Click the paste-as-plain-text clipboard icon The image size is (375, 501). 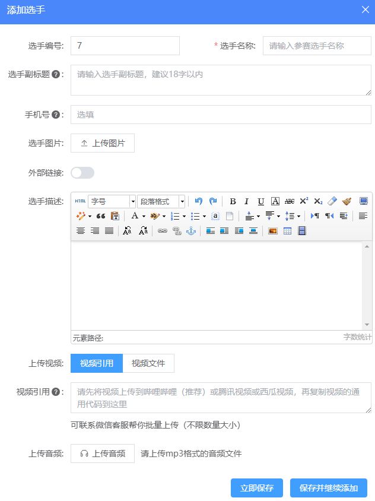pos(115,216)
